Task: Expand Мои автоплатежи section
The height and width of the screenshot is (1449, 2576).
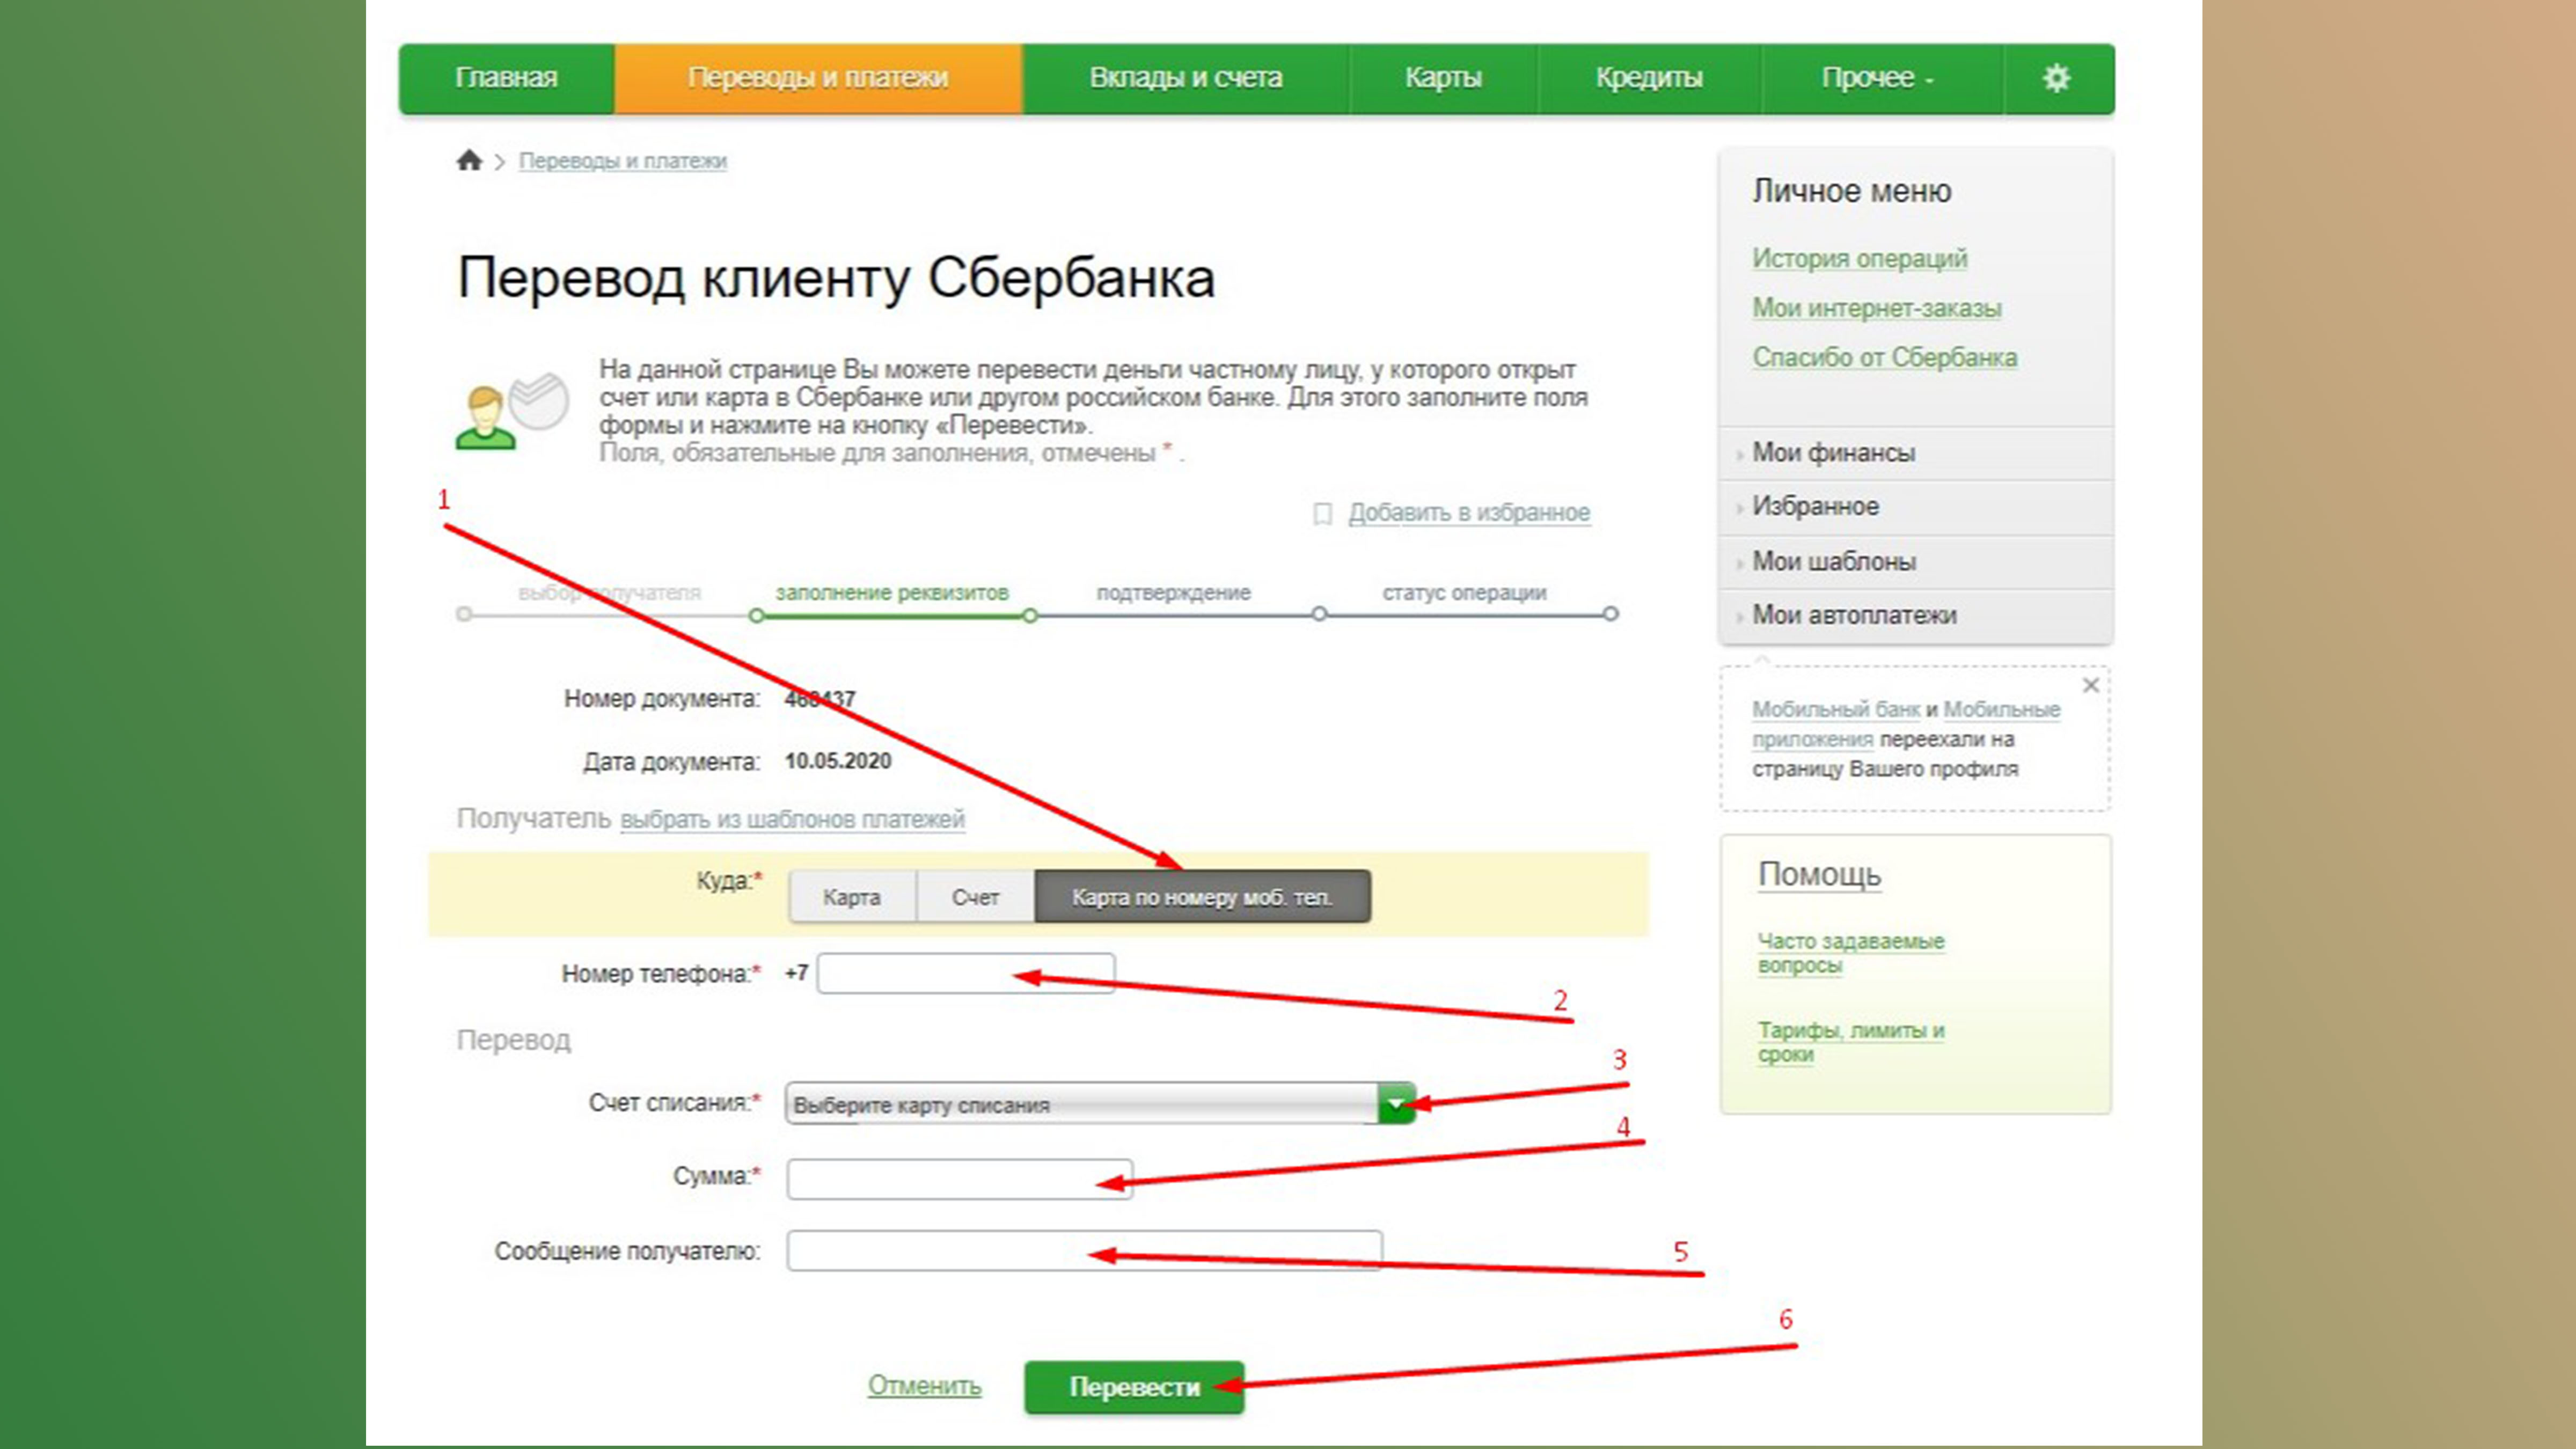Action: pyautogui.click(x=1916, y=615)
